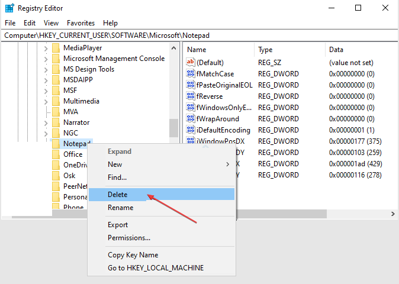Click the registry path address bar

(x=199, y=35)
